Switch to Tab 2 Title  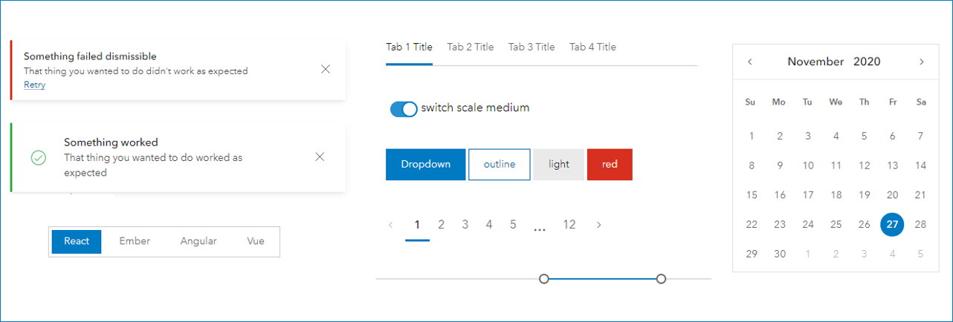click(470, 47)
